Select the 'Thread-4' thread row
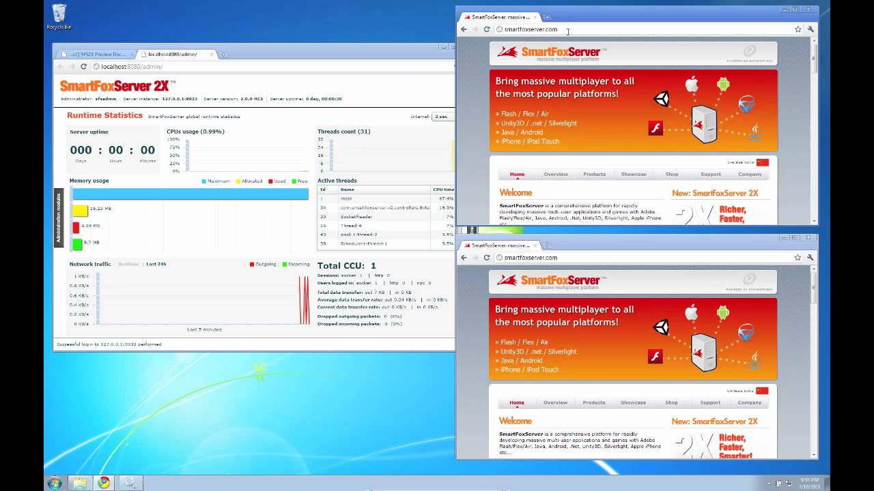The width and height of the screenshot is (874, 491). 386,225
